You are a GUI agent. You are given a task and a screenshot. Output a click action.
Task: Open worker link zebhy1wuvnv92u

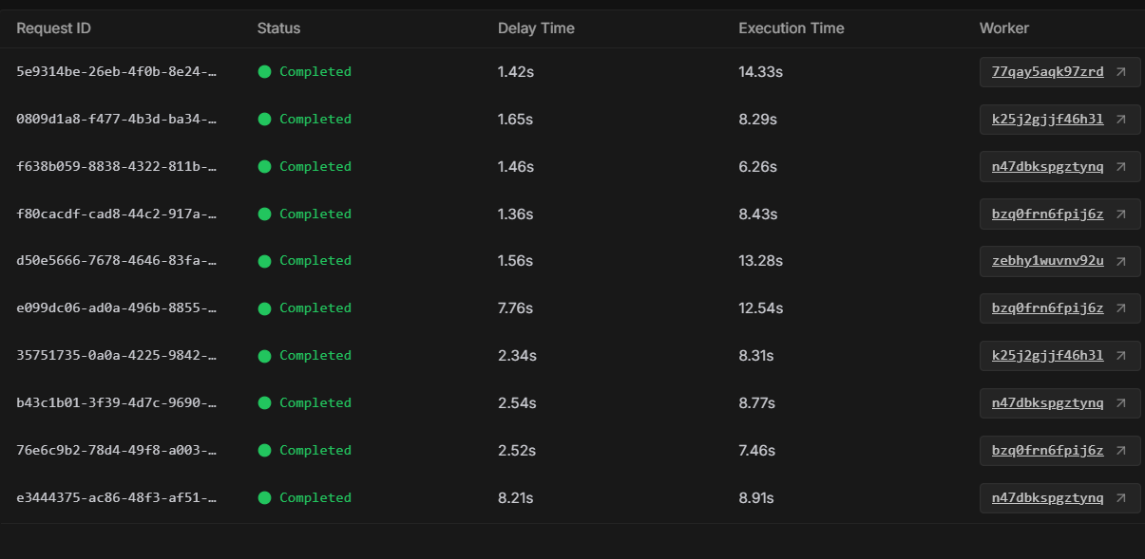(1047, 261)
